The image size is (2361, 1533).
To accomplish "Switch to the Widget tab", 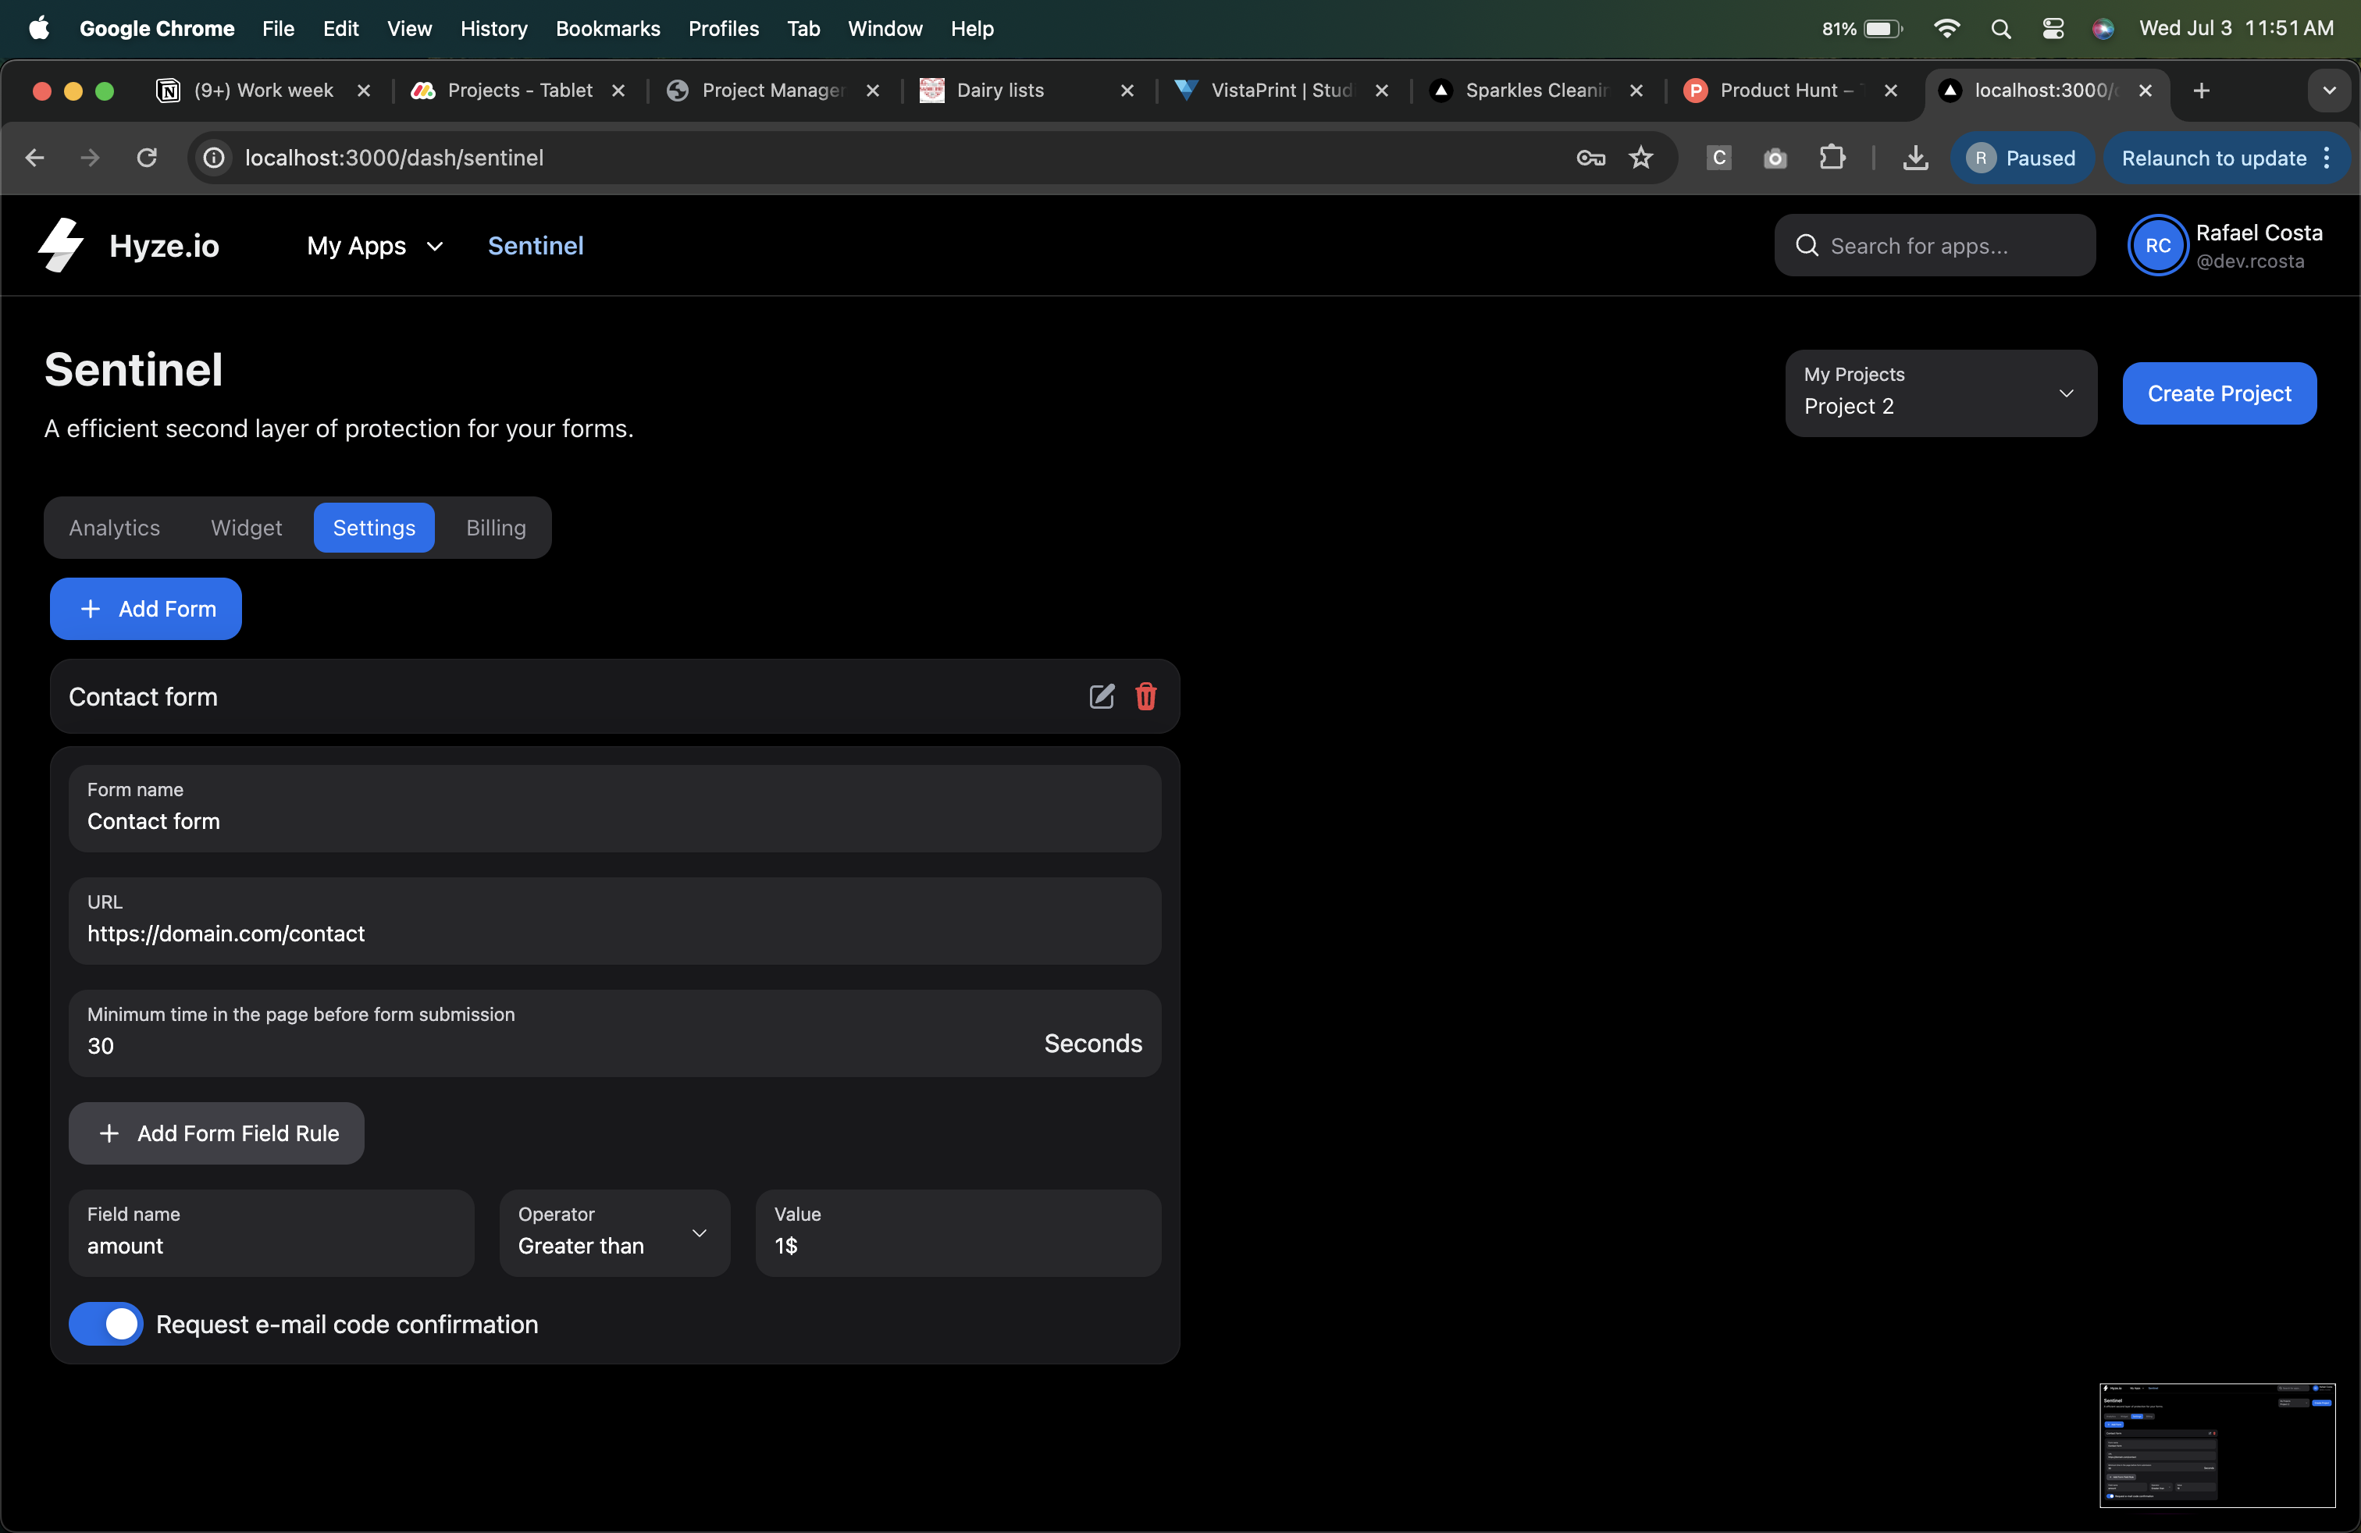I will click(x=246, y=528).
